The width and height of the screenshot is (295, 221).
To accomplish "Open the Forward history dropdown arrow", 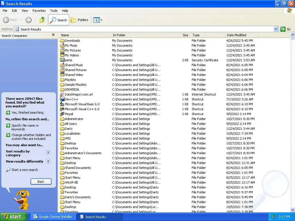I will pyautogui.click(x=35, y=20).
